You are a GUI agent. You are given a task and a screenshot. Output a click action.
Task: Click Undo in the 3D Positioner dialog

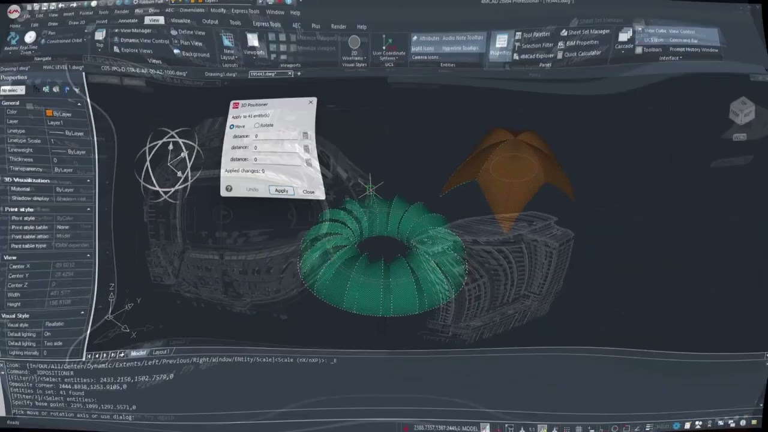click(x=252, y=190)
